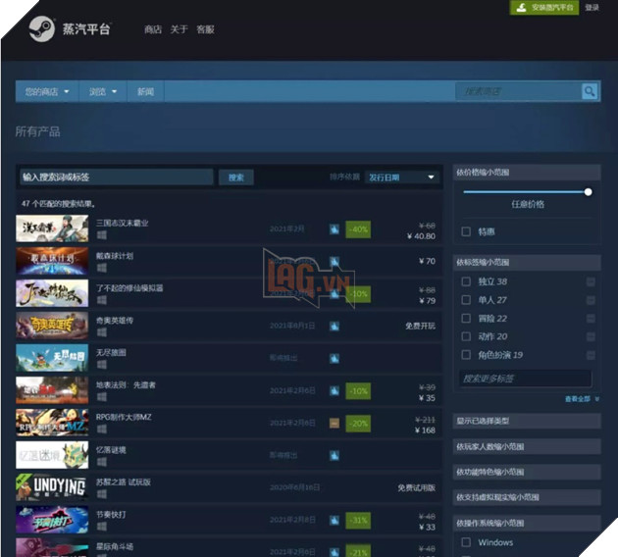Expand the 依支持虚拟现实缩小范围 section

(527, 497)
